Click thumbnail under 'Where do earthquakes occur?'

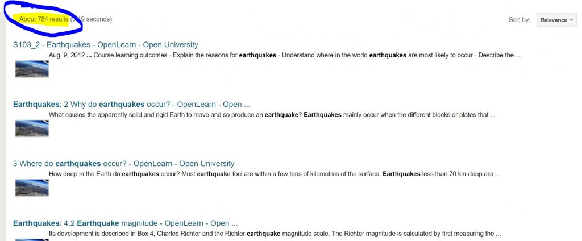[x=32, y=188]
